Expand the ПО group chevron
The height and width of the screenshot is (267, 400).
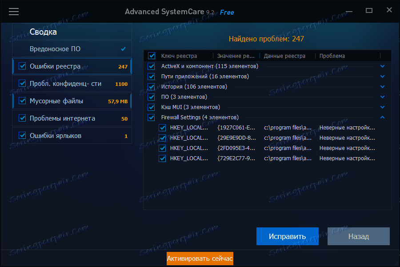382,97
